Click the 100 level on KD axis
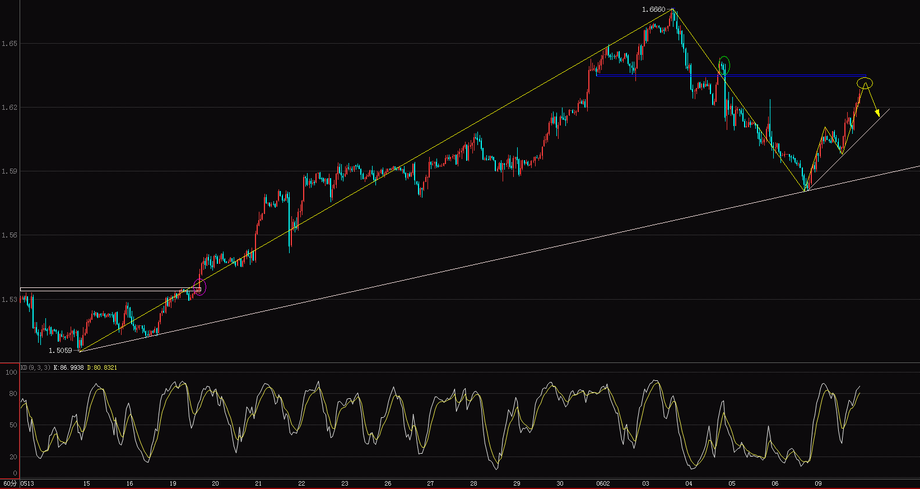920x489 pixels. 11,372
